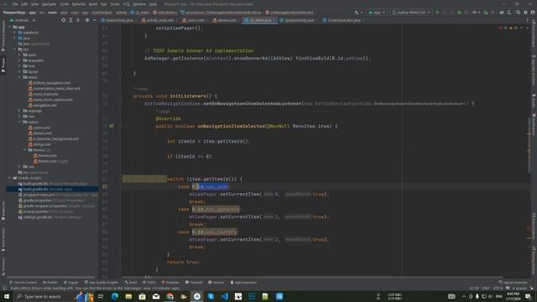Open the Project tool window side tab
This screenshot has width=537, height=302.
(x=3, y=65)
